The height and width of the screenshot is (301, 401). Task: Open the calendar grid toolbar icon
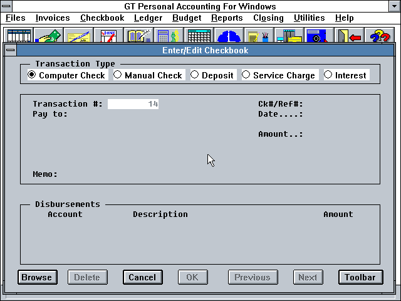[199, 35]
